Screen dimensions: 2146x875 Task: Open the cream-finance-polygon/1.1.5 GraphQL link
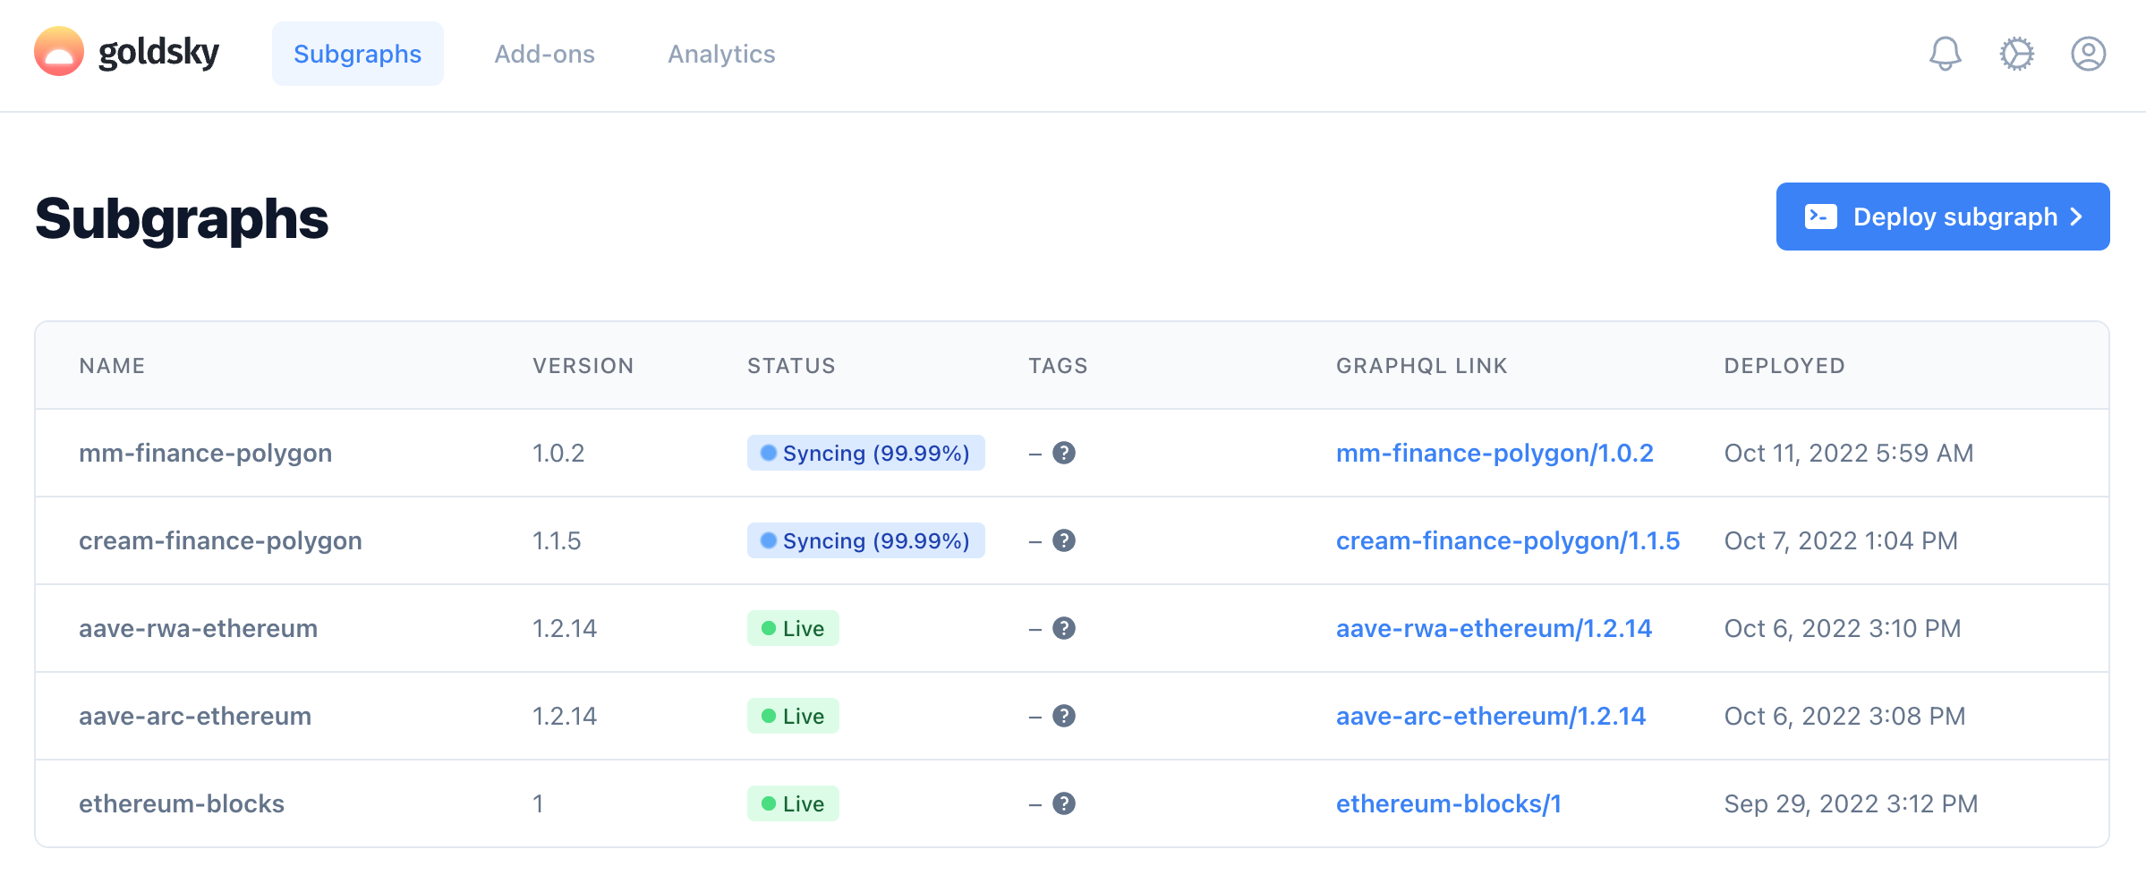pyautogui.click(x=1508, y=540)
